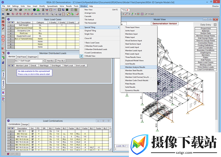
Task: Switch to the XZ plane view icon
Action: pyautogui.click(x=43, y=14)
